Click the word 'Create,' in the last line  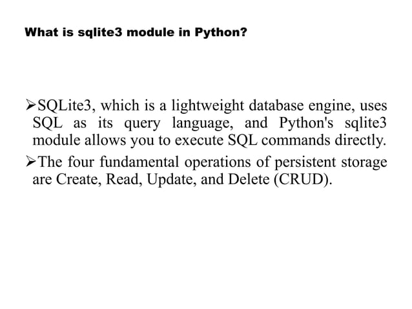click(79, 180)
